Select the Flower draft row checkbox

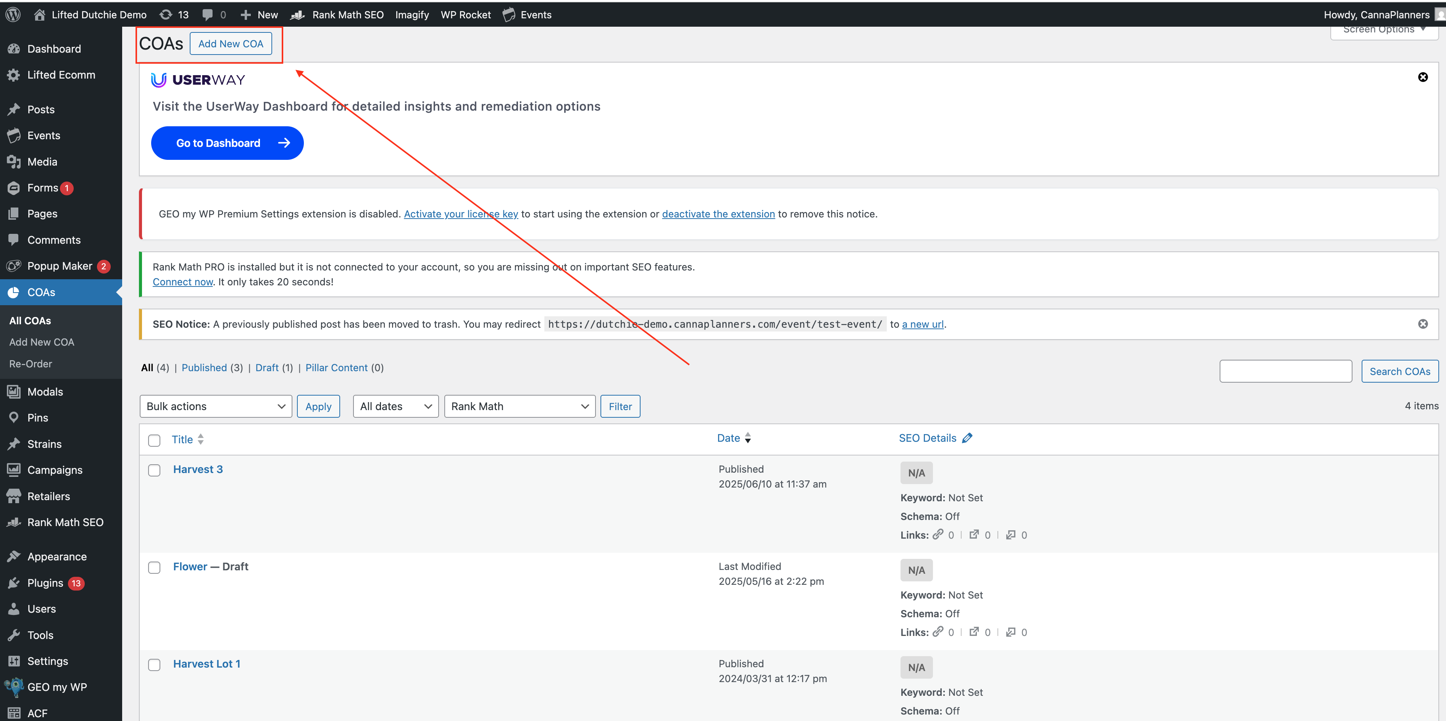pyautogui.click(x=154, y=567)
